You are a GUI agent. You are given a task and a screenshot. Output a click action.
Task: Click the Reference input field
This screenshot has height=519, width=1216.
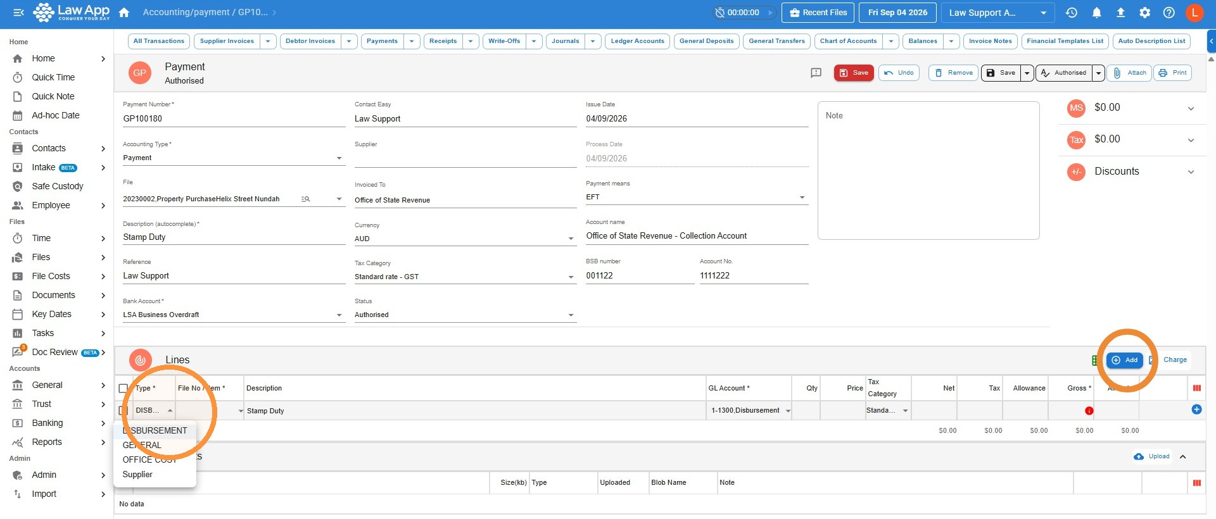pyautogui.click(x=234, y=276)
